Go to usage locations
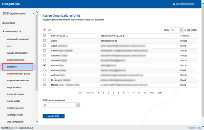The height and width of the screenshot is (130, 204). pyautogui.click(x=14, y=87)
